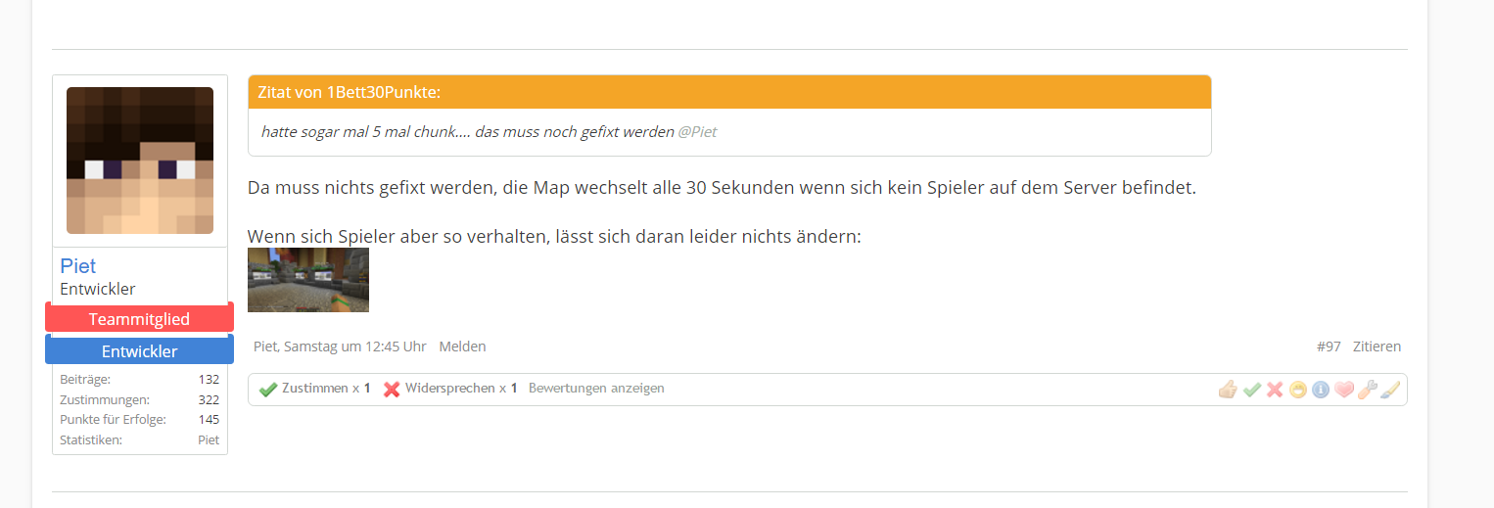Click the Melden report link
The height and width of the screenshot is (508, 1494).
[x=462, y=346]
